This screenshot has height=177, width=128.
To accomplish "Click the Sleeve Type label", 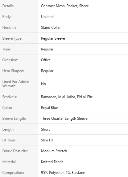I will 12,38.
